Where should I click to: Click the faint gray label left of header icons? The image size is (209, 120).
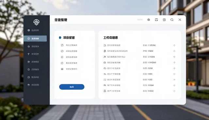click(x=140, y=20)
